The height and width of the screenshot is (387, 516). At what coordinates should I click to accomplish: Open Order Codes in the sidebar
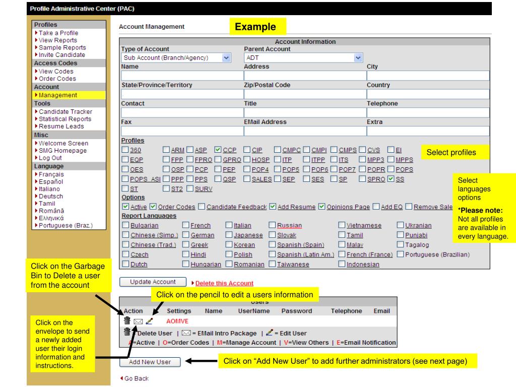coord(57,78)
